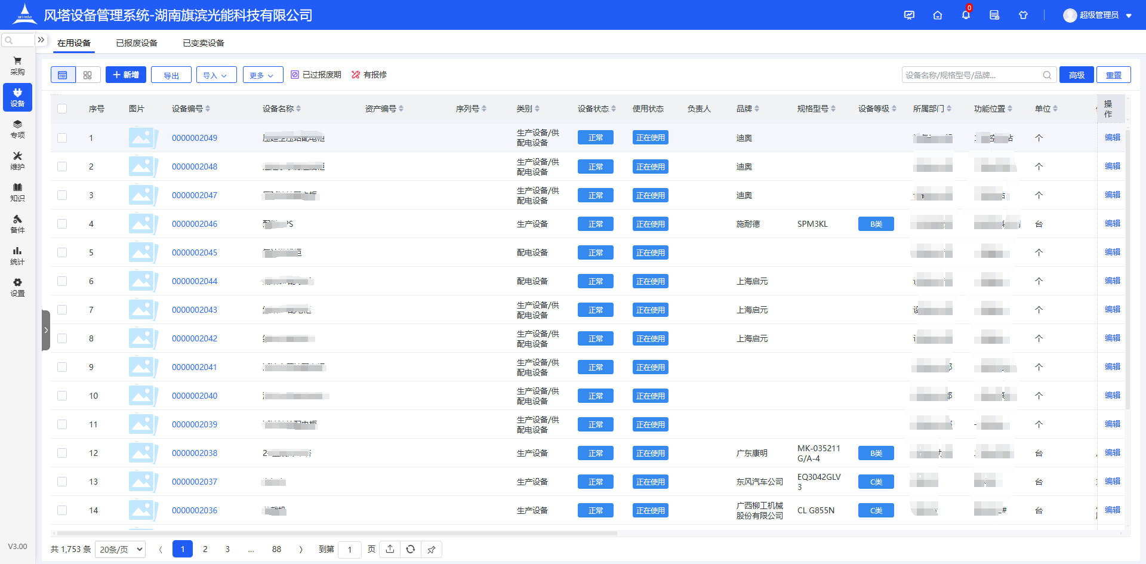Open the 导入 import dropdown
The height and width of the screenshot is (564, 1146).
coord(216,75)
